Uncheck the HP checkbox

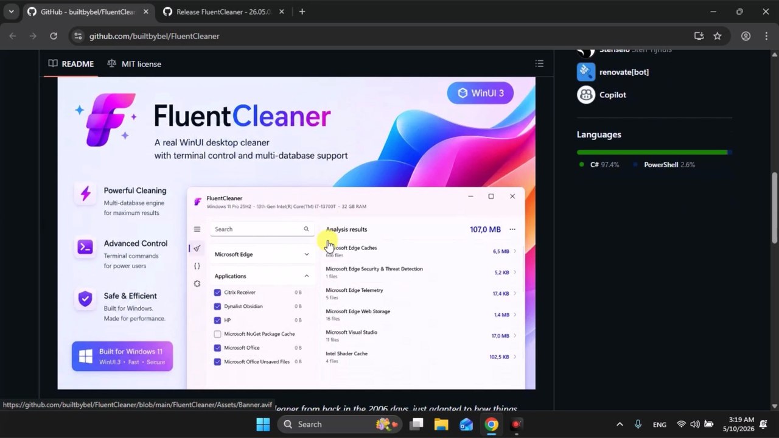point(217,320)
